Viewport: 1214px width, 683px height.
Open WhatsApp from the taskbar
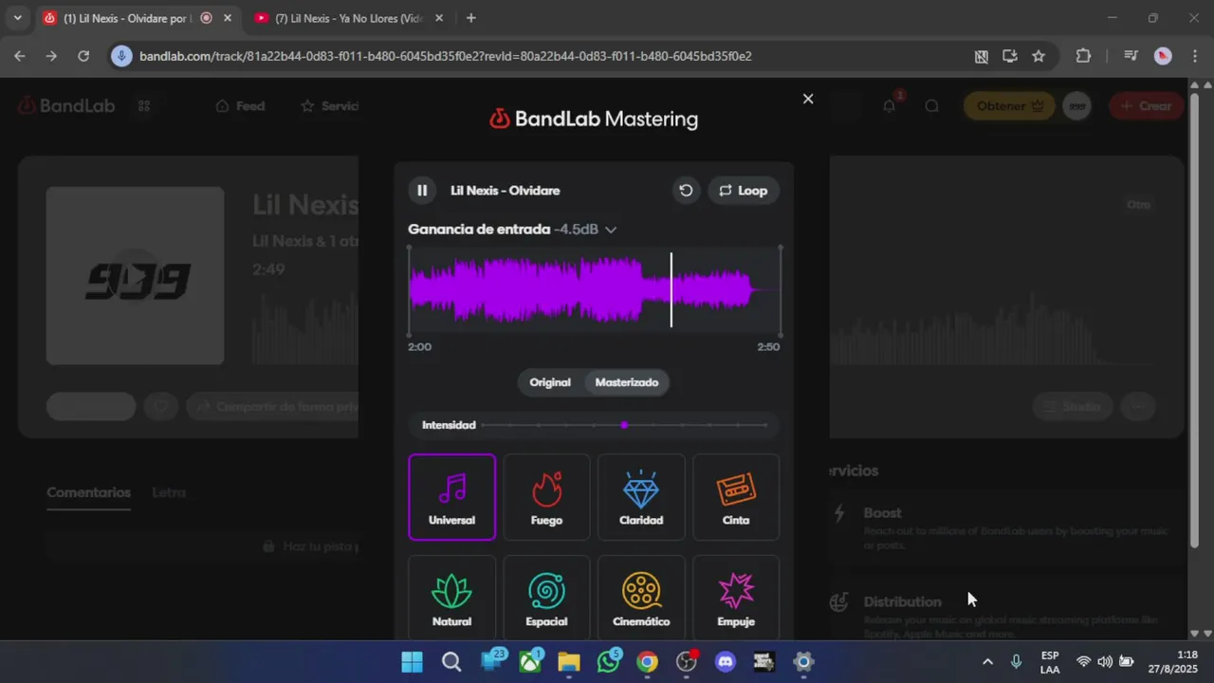point(608,662)
